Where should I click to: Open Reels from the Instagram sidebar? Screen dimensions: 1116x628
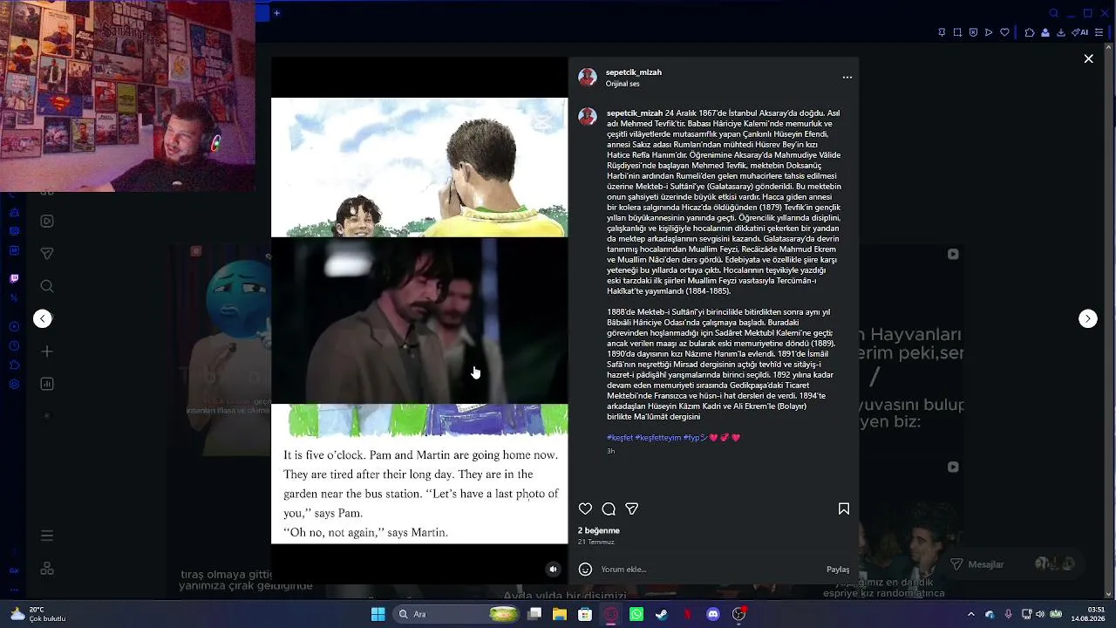click(47, 222)
